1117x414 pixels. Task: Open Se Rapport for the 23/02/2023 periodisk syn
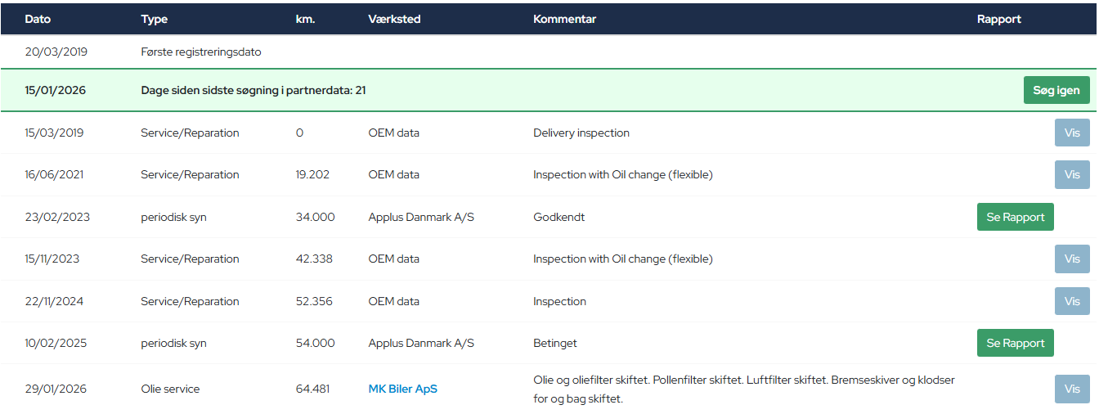(x=1015, y=217)
